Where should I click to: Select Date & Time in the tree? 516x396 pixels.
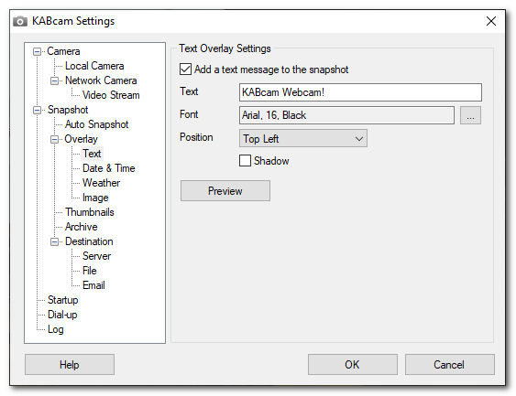(x=108, y=168)
